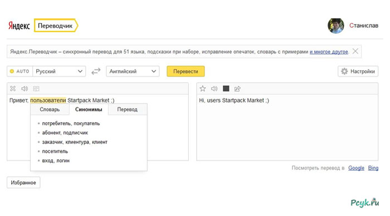The image size is (390, 216).
Task: Select the Синонимы tab
Action: pos(89,109)
